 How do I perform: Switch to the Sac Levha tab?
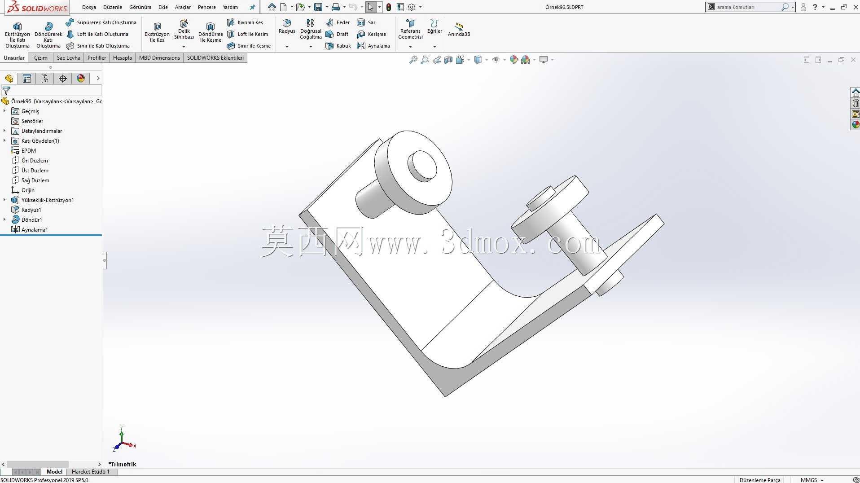click(x=69, y=58)
